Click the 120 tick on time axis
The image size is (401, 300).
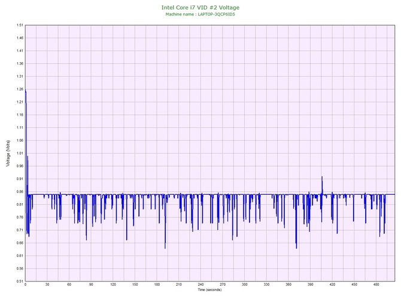tap(113, 284)
